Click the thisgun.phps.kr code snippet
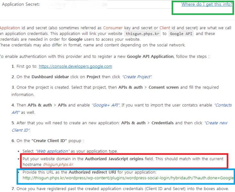235x192 pixels. coord(142,34)
